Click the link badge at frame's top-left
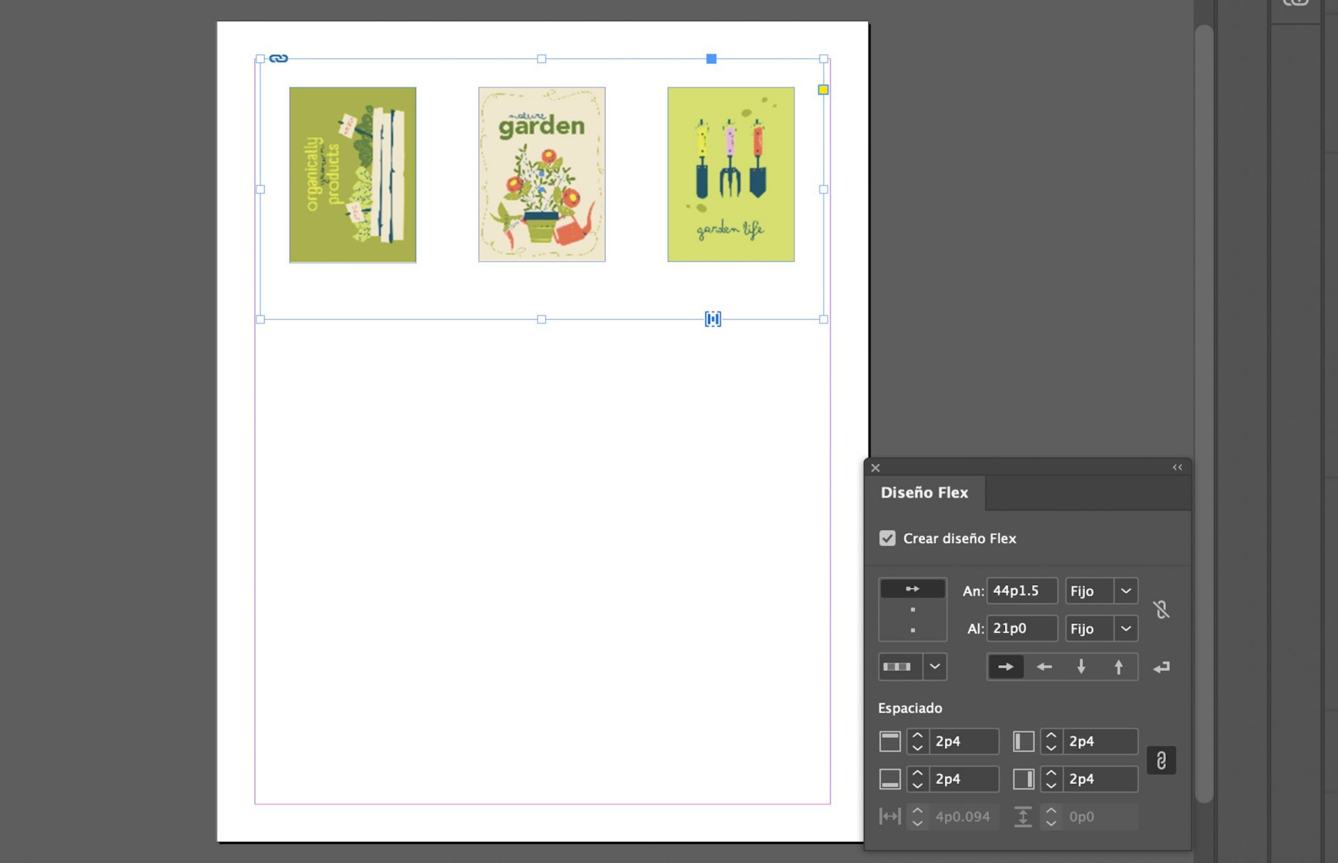 [x=278, y=59]
